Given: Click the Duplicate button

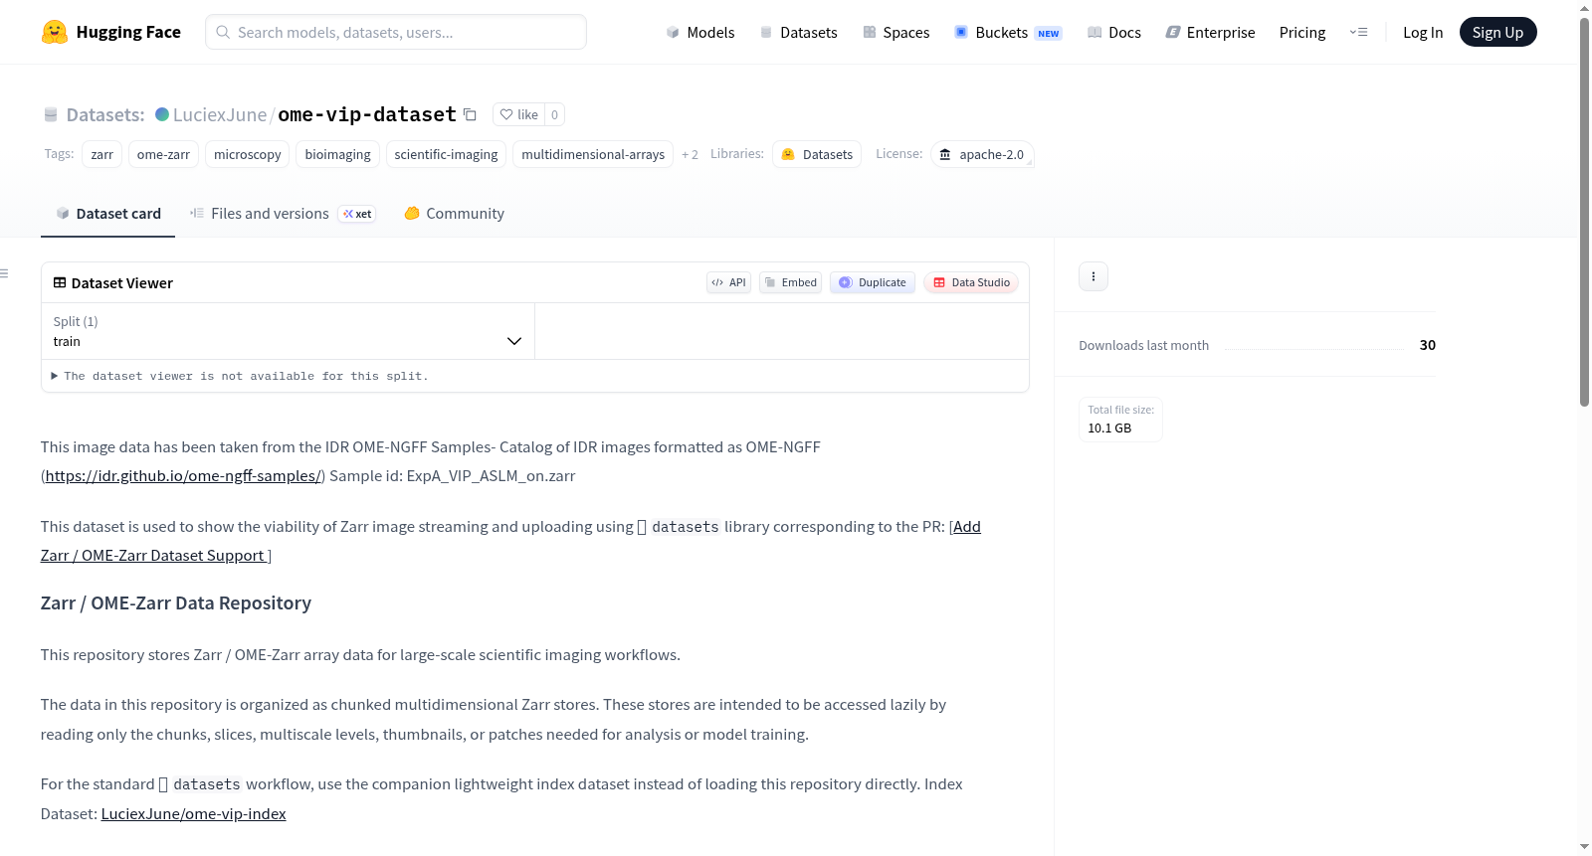Looking at the screenshot, I should (x=873, y=282).
